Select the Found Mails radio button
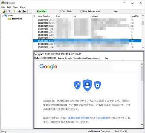 pos(60,11)
